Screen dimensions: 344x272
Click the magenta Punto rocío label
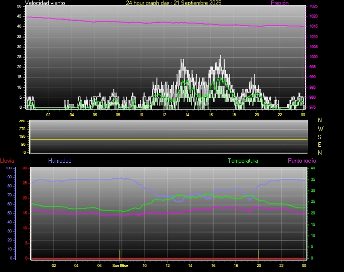click(x=301, y=161)
